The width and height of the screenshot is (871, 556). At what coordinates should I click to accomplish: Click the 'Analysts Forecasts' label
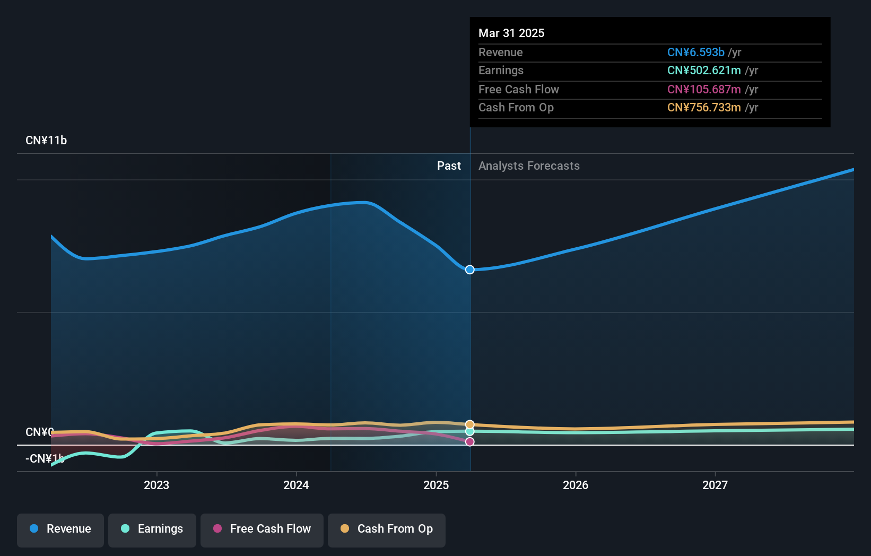(x=529, y=166)
